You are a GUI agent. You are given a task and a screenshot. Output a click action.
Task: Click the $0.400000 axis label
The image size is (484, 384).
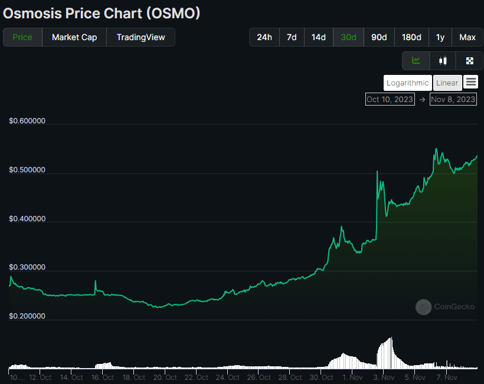27,219
